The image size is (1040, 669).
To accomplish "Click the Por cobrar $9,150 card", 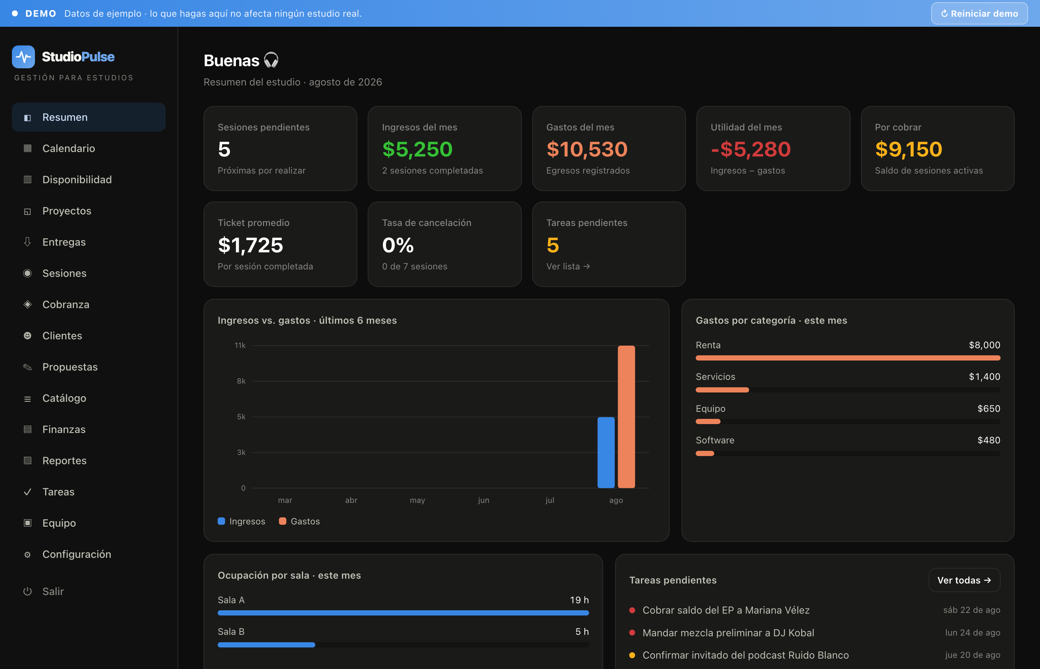I will (937, 149).
